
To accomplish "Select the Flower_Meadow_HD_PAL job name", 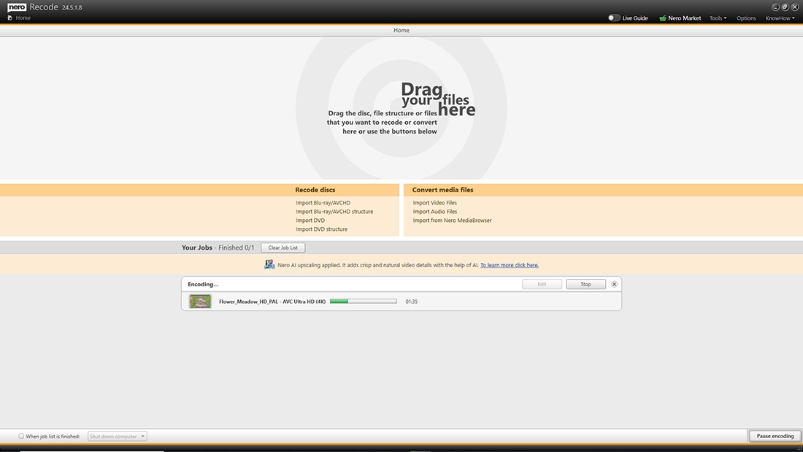I will [x=272, y=302].
